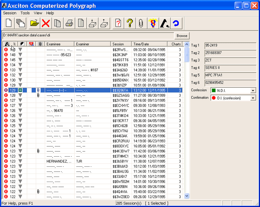Viewport: 260px width, 207px height.
Task: Select session $$6W502M
Action: (93, 181)
